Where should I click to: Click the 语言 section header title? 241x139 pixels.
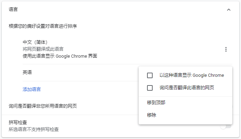coord(13,9)
